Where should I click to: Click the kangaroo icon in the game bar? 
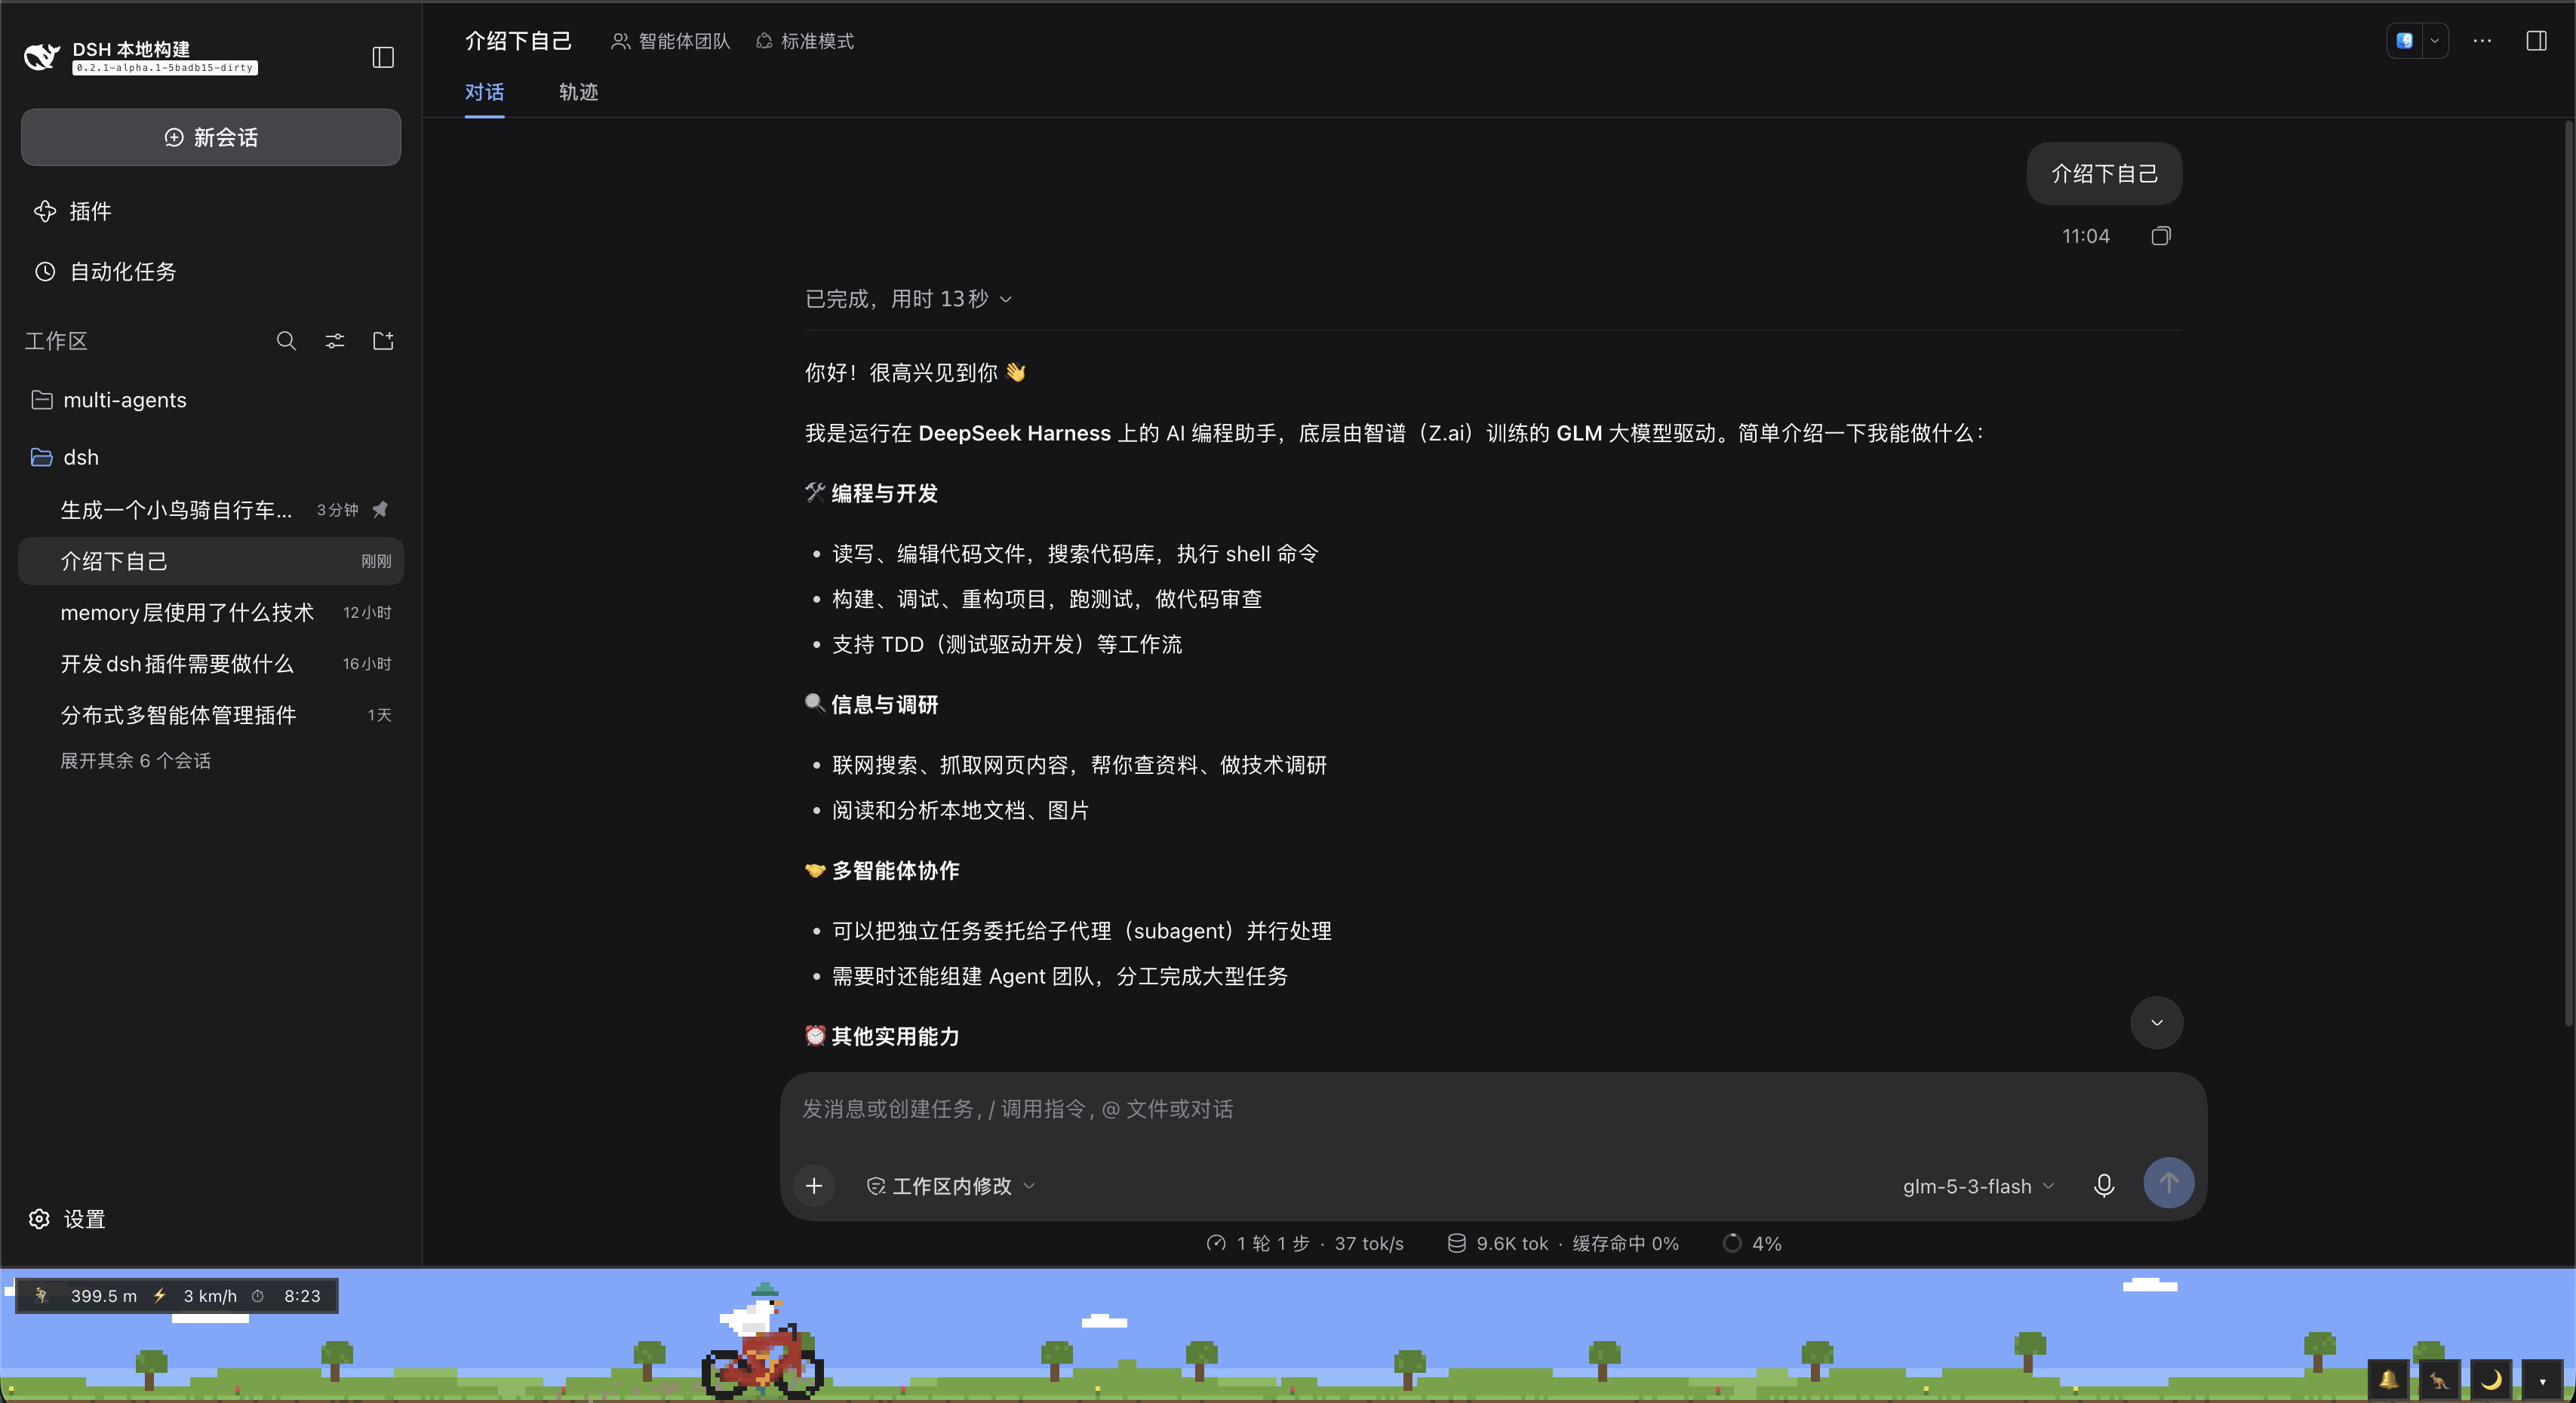click(2439, 1380)
